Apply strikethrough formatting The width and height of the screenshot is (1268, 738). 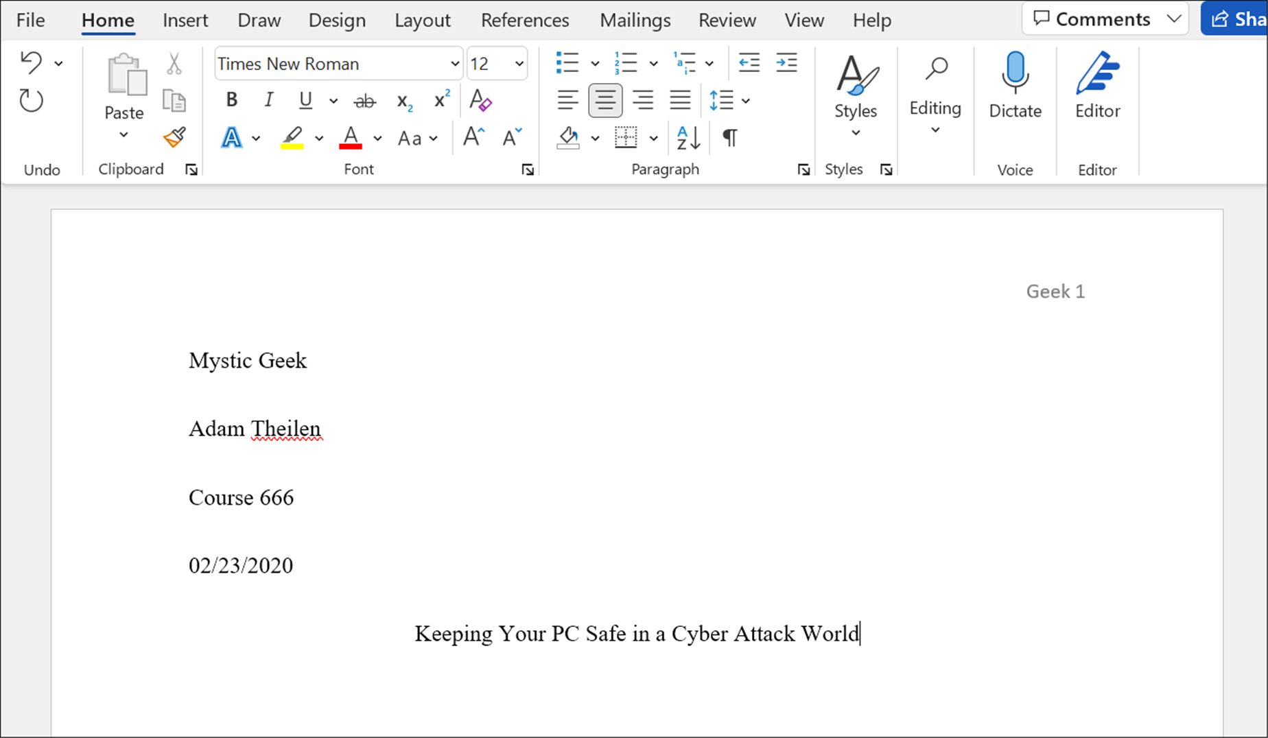click(364, 100)
